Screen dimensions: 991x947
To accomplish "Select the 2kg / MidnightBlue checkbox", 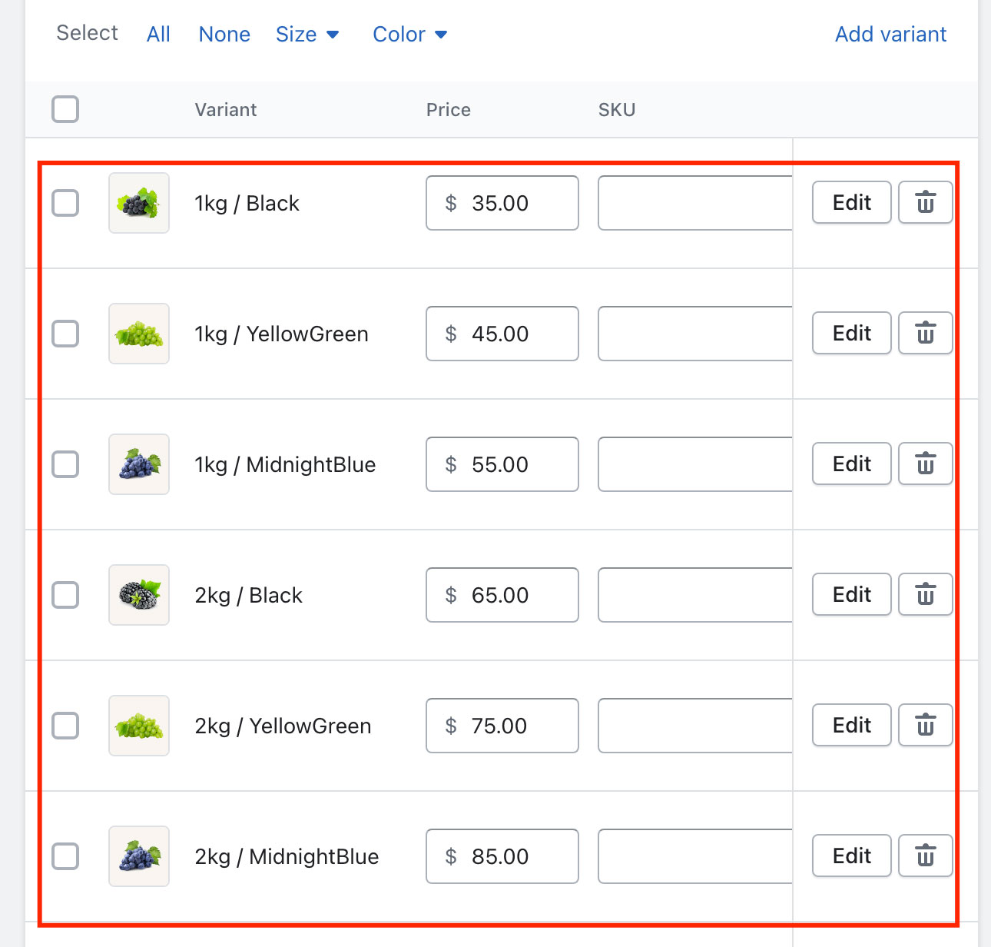I will 65,856.
